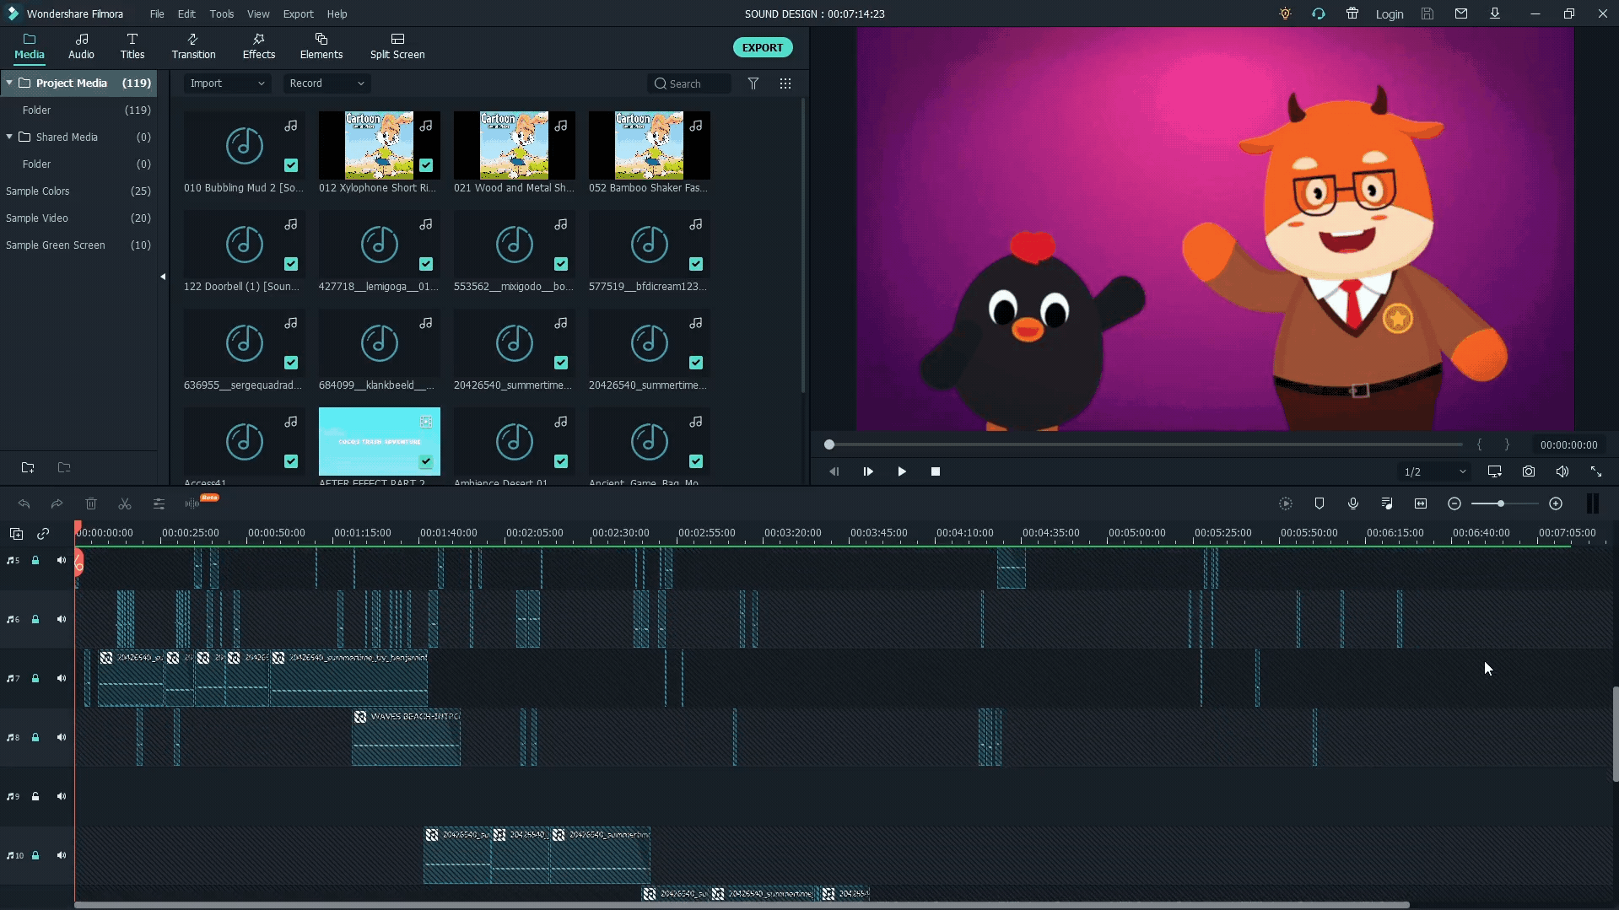
Task: Mute audio track 6
Action: 61,619
